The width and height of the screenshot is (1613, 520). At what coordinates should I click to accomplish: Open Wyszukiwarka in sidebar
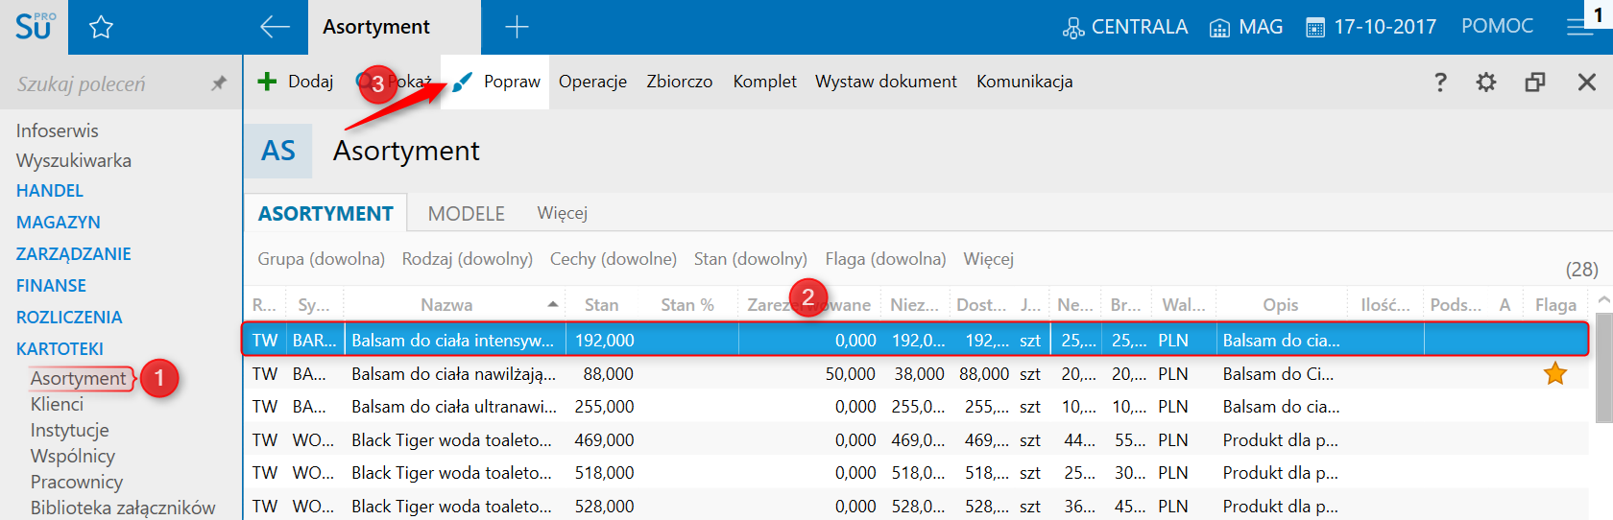coord(74,160)
